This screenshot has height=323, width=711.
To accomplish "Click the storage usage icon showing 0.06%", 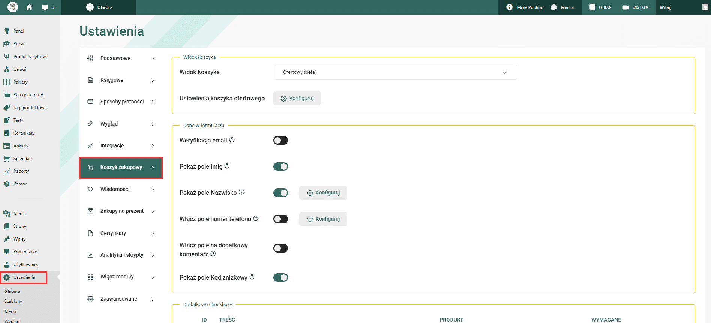I will click(592, 7).
